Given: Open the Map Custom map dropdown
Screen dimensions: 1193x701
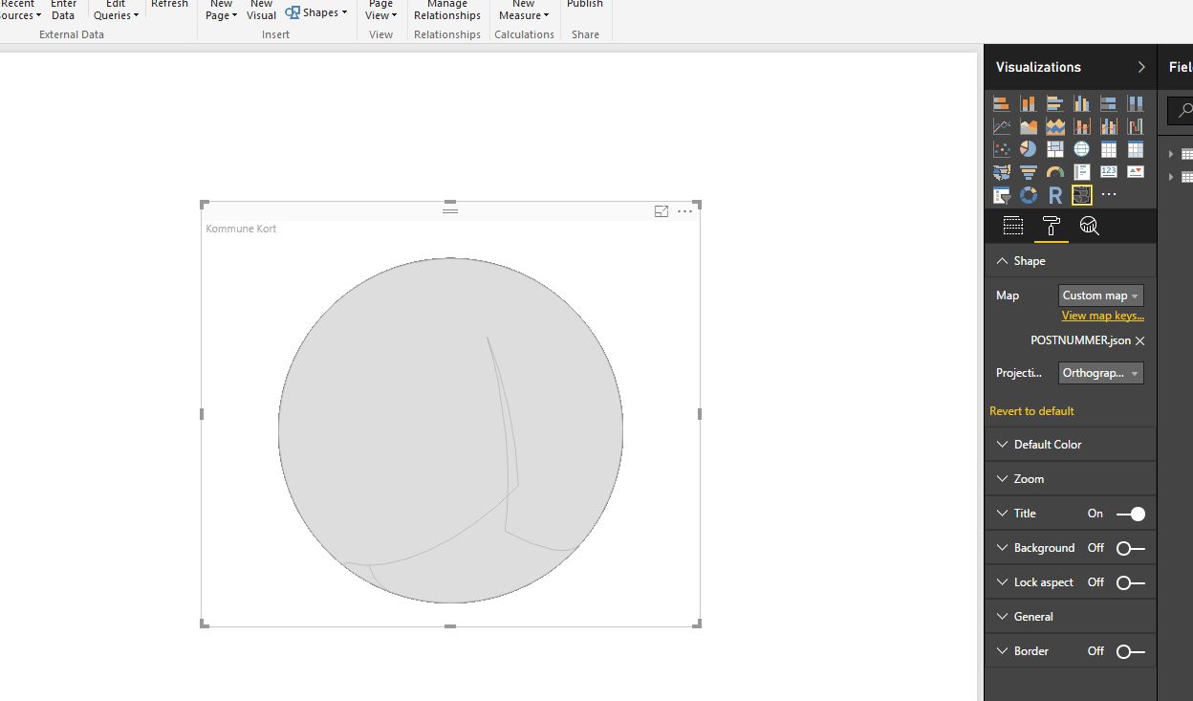Looking at the screenshot, I should click(1100, 296).
